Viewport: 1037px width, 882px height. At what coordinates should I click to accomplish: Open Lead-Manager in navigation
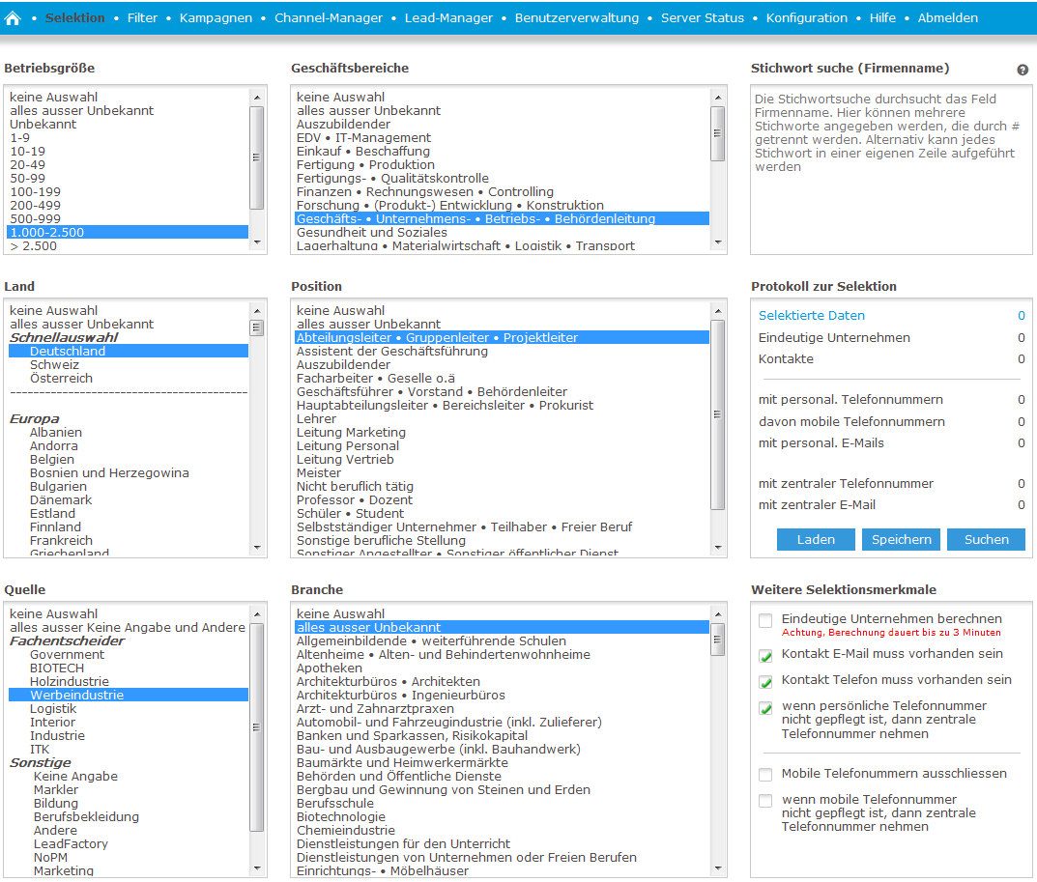[x=448, y=17]
